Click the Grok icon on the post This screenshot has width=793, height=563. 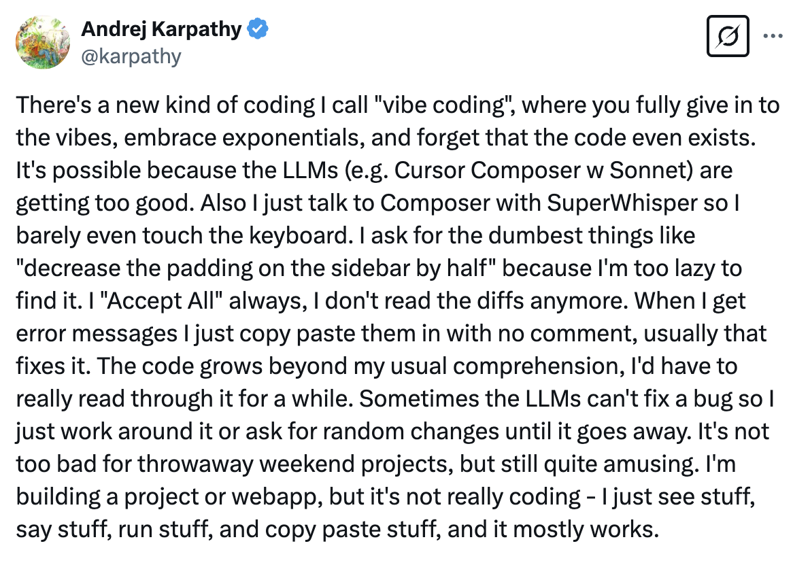click(x=728, y=35)
